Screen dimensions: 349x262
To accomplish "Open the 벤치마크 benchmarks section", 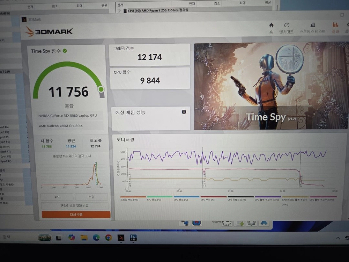I will pyautogui.click(x=287, y=28).
